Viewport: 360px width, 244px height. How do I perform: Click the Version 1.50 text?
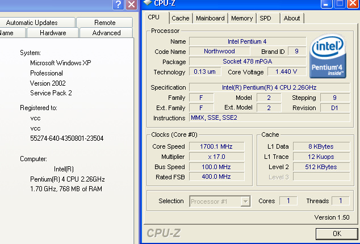click(332, 217)
